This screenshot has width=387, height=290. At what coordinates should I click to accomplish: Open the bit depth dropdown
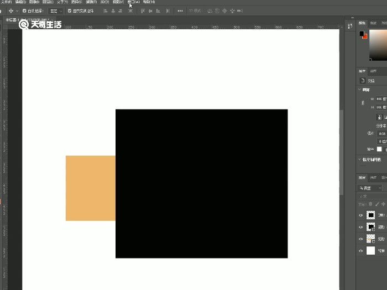(382, 141)
